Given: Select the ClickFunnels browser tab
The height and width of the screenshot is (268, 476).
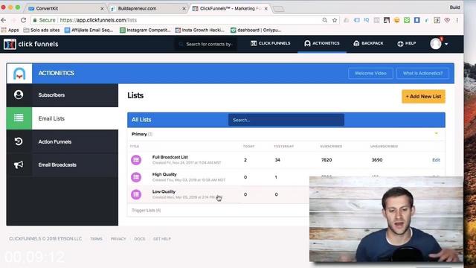Looking at the screenshot, I should (230, 8).
